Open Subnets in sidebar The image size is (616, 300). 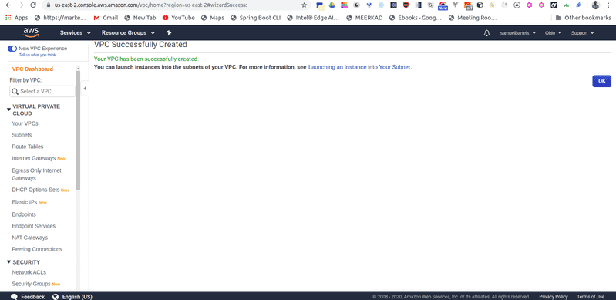pos(22,135)
